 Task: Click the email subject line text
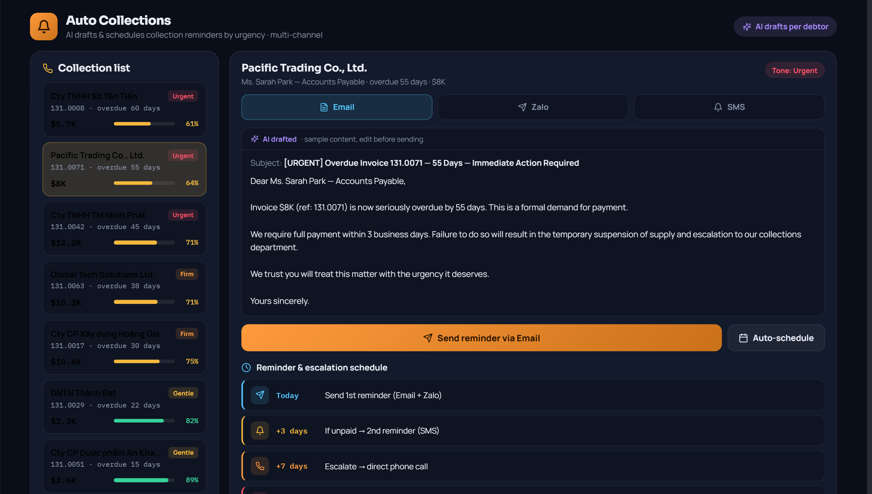click(415, 163)
